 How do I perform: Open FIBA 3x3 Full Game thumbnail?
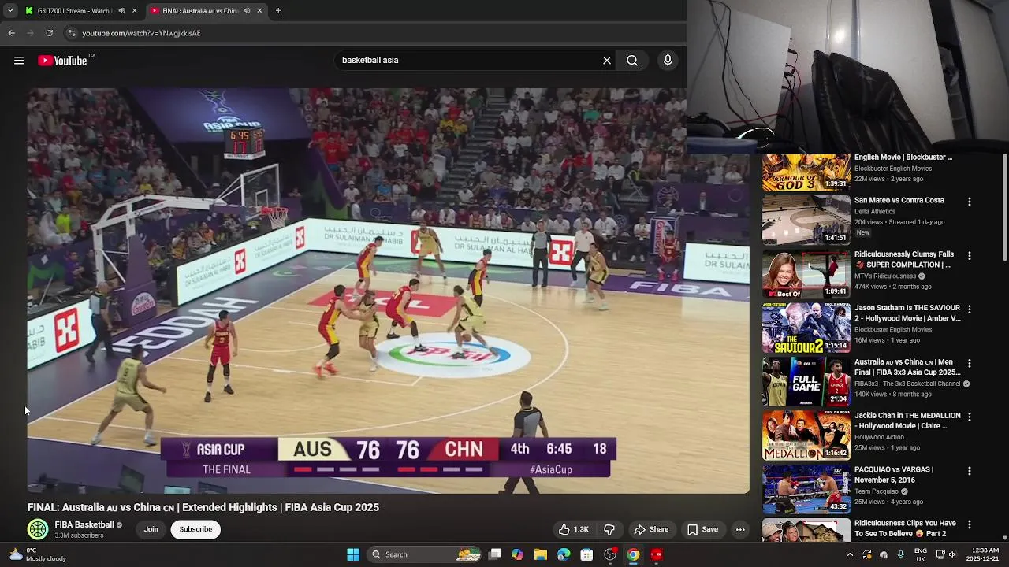pos(806,381)
